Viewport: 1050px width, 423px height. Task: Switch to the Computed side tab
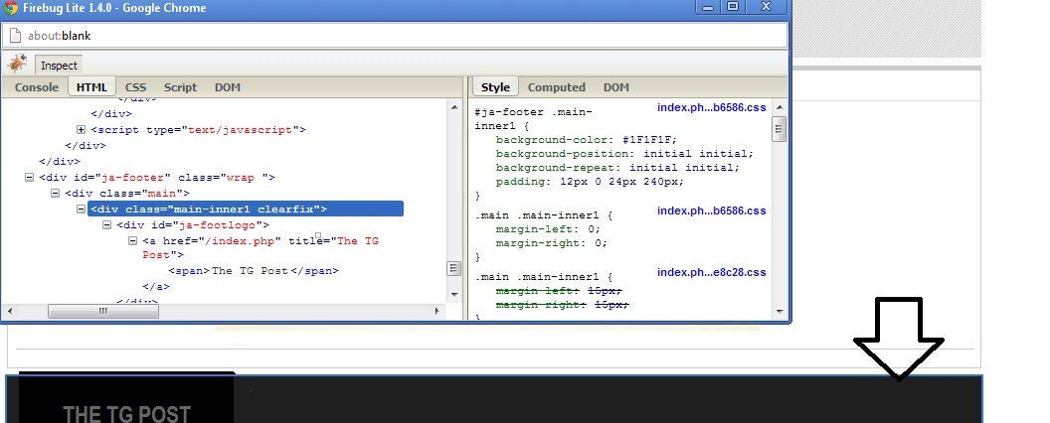[x=557, y=86]
